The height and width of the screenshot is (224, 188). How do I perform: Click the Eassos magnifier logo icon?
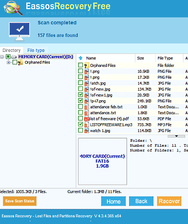click(13, 8)
